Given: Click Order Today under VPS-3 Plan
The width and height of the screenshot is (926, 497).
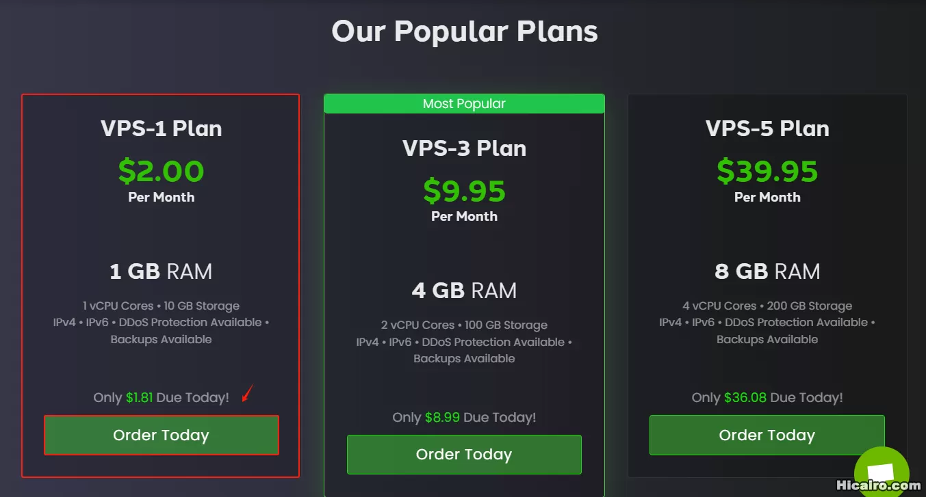Looking at the screenshot, I should click(x=464, y=454).
